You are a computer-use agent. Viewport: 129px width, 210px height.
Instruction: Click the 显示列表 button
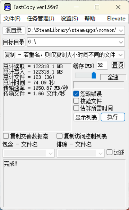tap(86, 117)
